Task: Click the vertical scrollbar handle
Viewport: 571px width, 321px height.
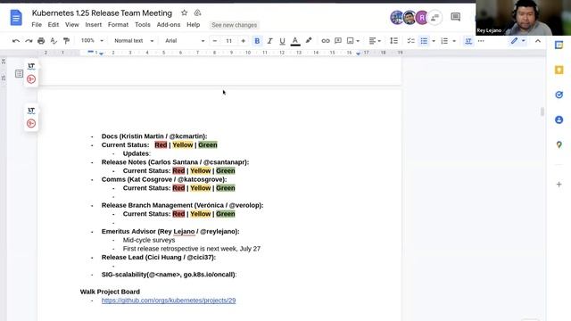Action: 542,111
